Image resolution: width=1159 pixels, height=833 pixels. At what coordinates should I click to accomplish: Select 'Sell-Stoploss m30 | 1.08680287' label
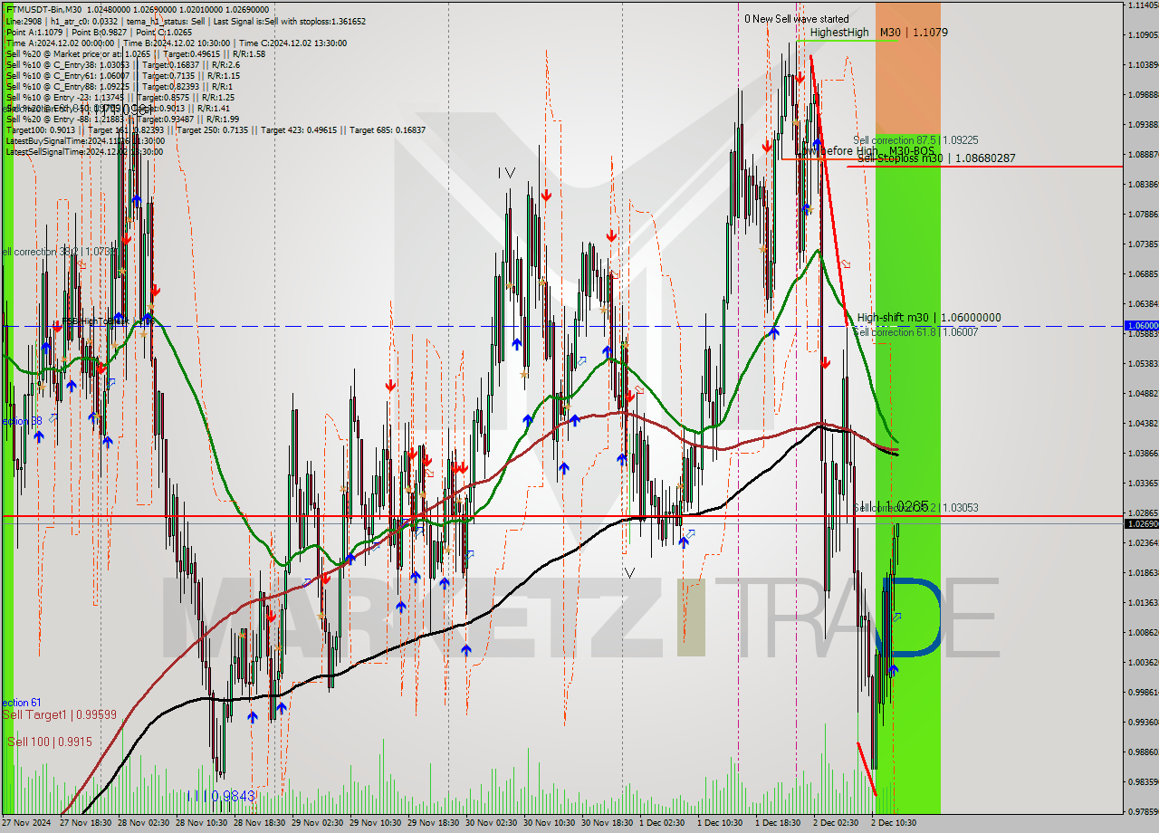tap(936, 158)
